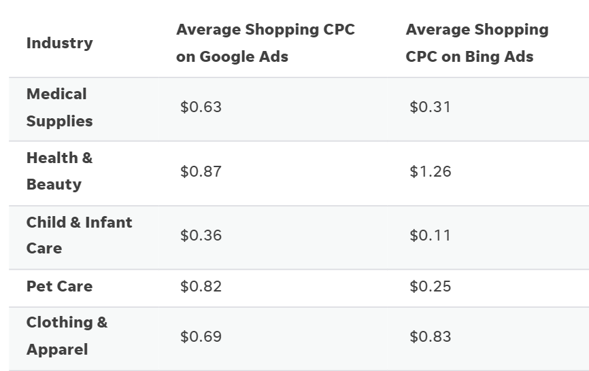
Task: Click the Clothing & Apparel row label
Action: click(x=67, y=336)
